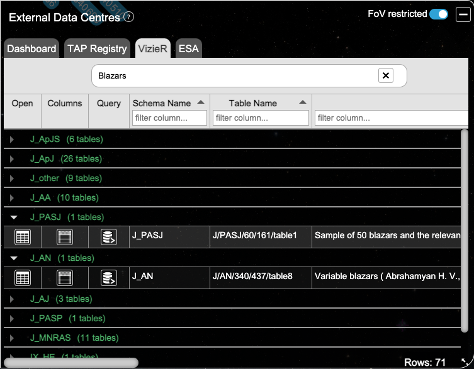Screen dimensions: 474x369
Task: Open the External Data Centres help icon
Action: tap(129, 17)
